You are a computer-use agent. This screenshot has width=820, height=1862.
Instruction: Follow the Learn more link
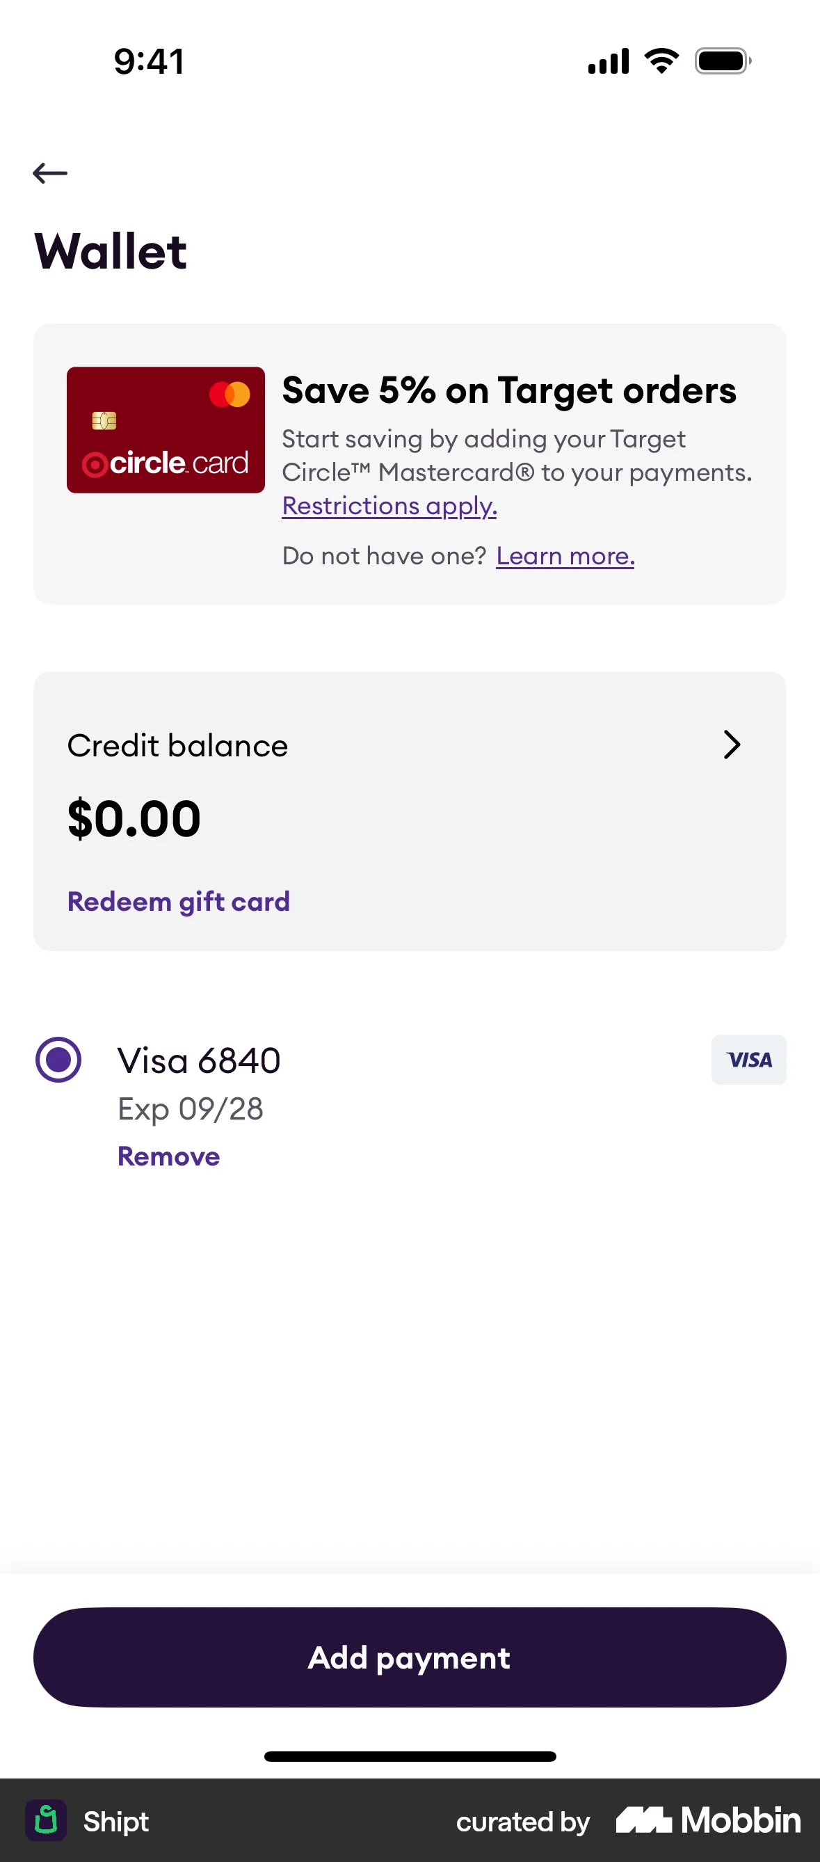(565, 556)
